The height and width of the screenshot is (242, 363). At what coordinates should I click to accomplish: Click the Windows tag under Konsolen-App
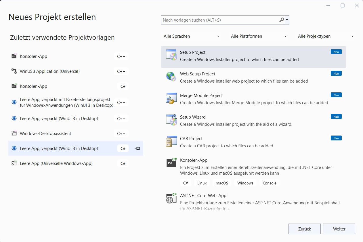click(245, 183)
